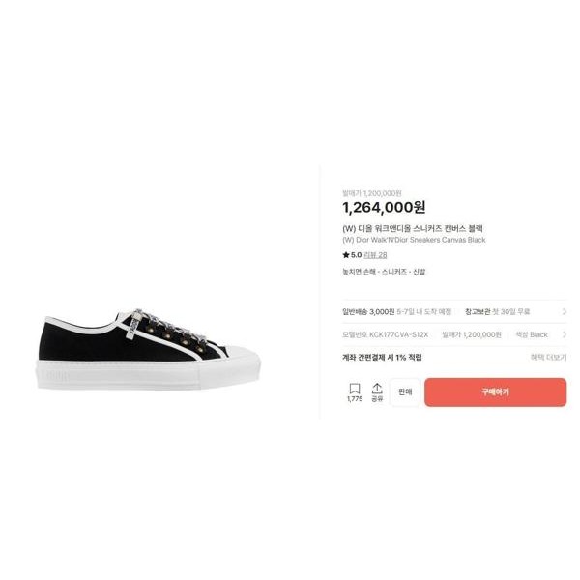Click the 구매하기 buy button
Image resolution: width=580 pixels, height=580 pixels.
point(495,392)
